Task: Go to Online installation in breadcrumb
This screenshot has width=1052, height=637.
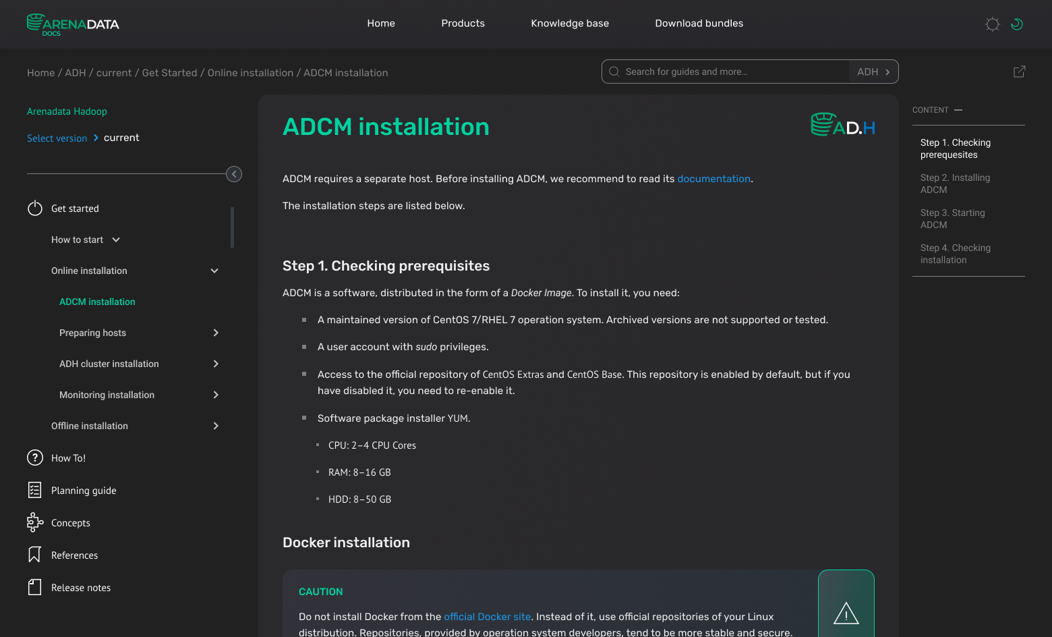Action: pyautogui.click(x=250, y=73)
